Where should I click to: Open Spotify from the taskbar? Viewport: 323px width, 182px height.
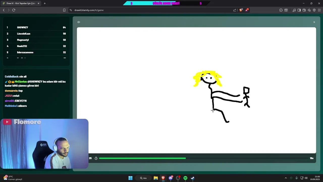point(185,178)
